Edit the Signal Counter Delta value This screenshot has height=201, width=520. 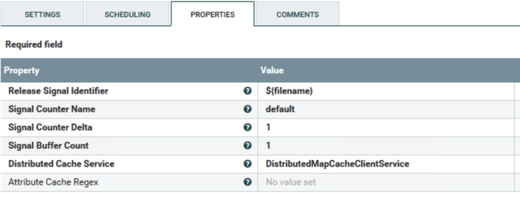[386, 128]
